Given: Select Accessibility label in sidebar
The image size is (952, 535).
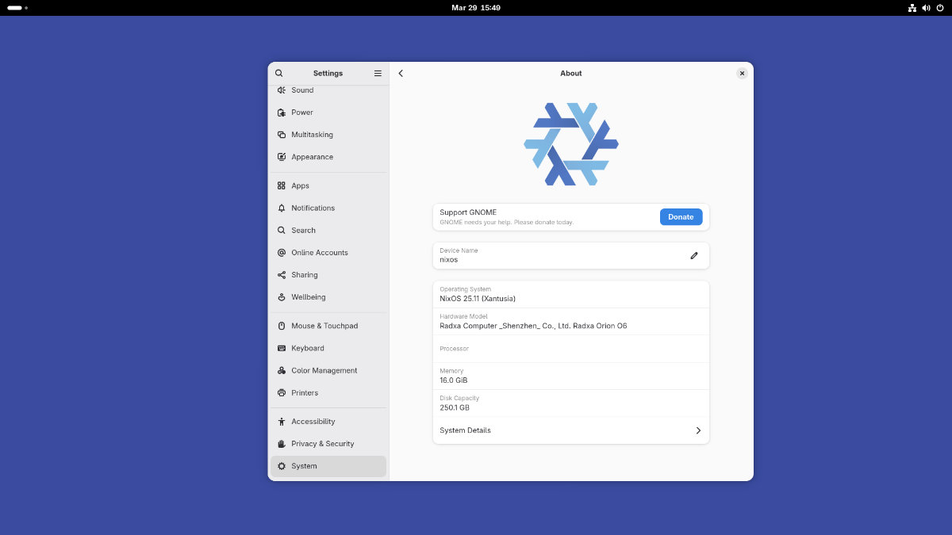Looking at the screenshot, I should coord(313,422).
